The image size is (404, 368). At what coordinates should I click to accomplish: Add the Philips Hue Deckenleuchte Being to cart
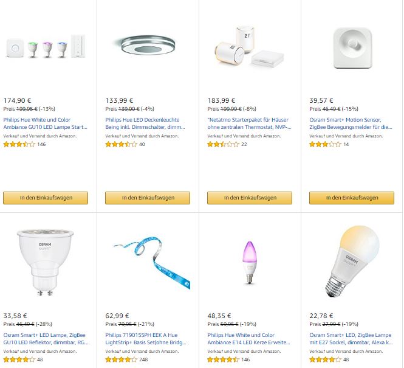click(x=148, y=198)
